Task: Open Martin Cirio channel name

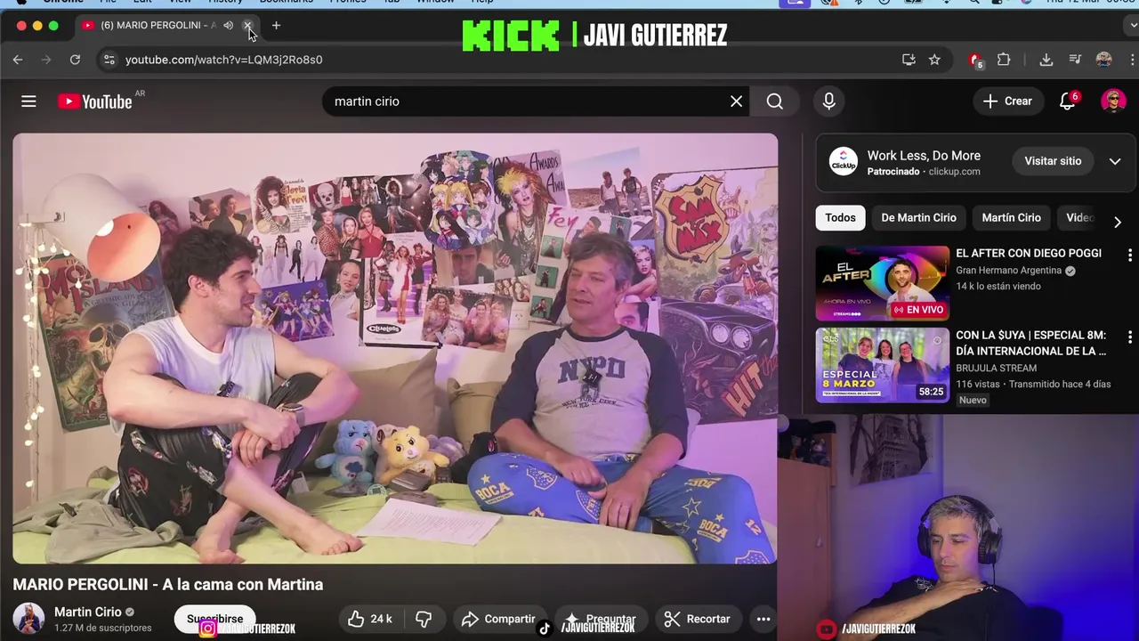Action: [88, 612]
